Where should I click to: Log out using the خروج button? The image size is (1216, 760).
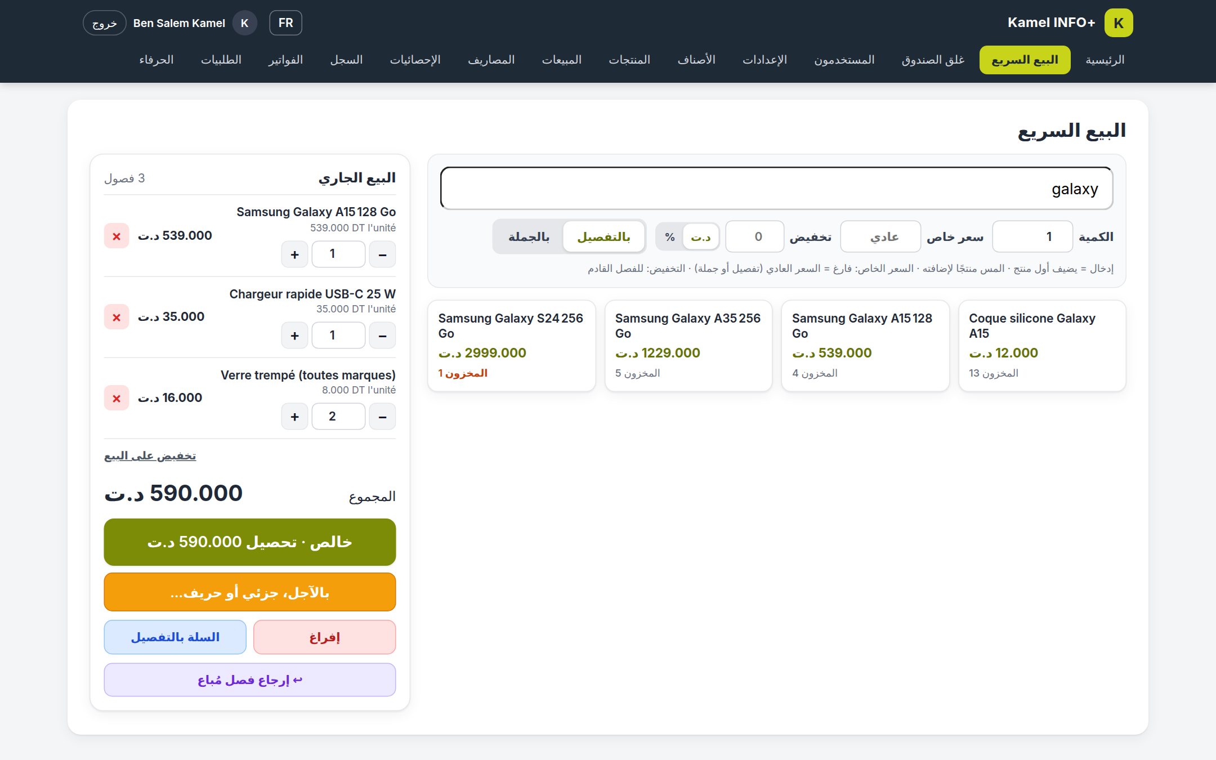click(x=105, y=23)
